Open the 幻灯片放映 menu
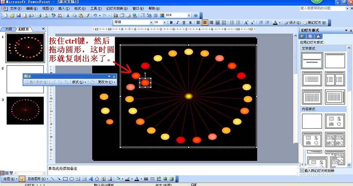This screenshot has width=353, height=186. pyautogui.click(x=117, y=8)
